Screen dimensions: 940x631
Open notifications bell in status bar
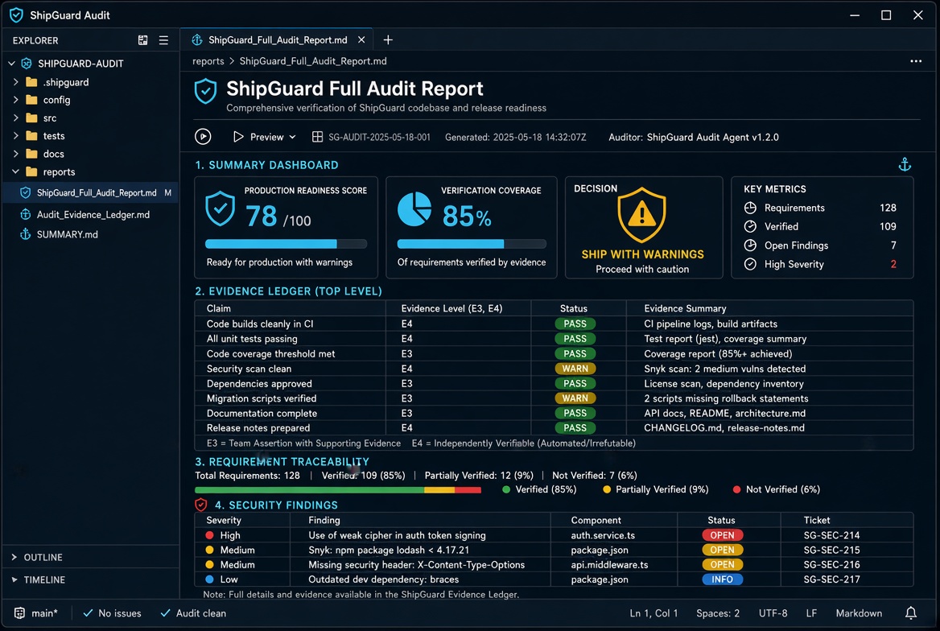[x=911, y=613]
